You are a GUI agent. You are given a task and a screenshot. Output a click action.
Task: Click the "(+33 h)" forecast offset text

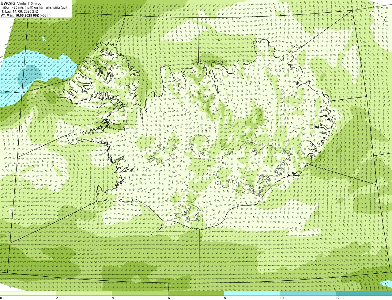tap(45, 15)
